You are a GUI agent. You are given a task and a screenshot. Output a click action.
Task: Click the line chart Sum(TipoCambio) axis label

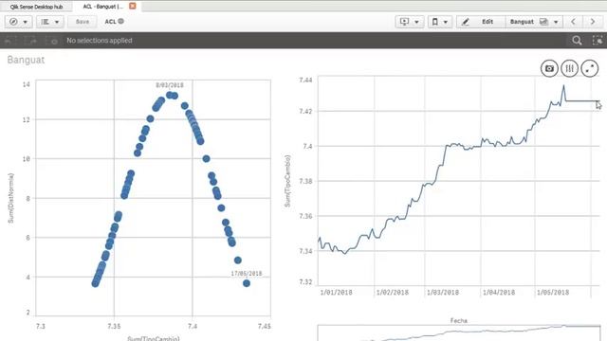[x=287, y=181]
